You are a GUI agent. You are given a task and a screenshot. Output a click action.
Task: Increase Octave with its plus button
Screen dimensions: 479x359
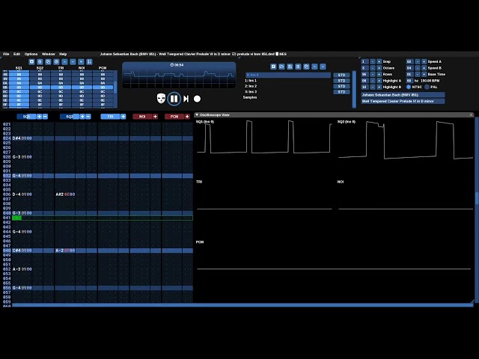[379, 68]
